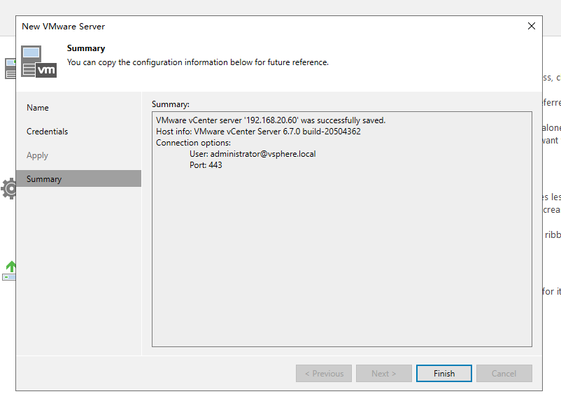Click the Finish button
Image resolution: width=561 pixels, height=408 pixels.
coord(443,373)
